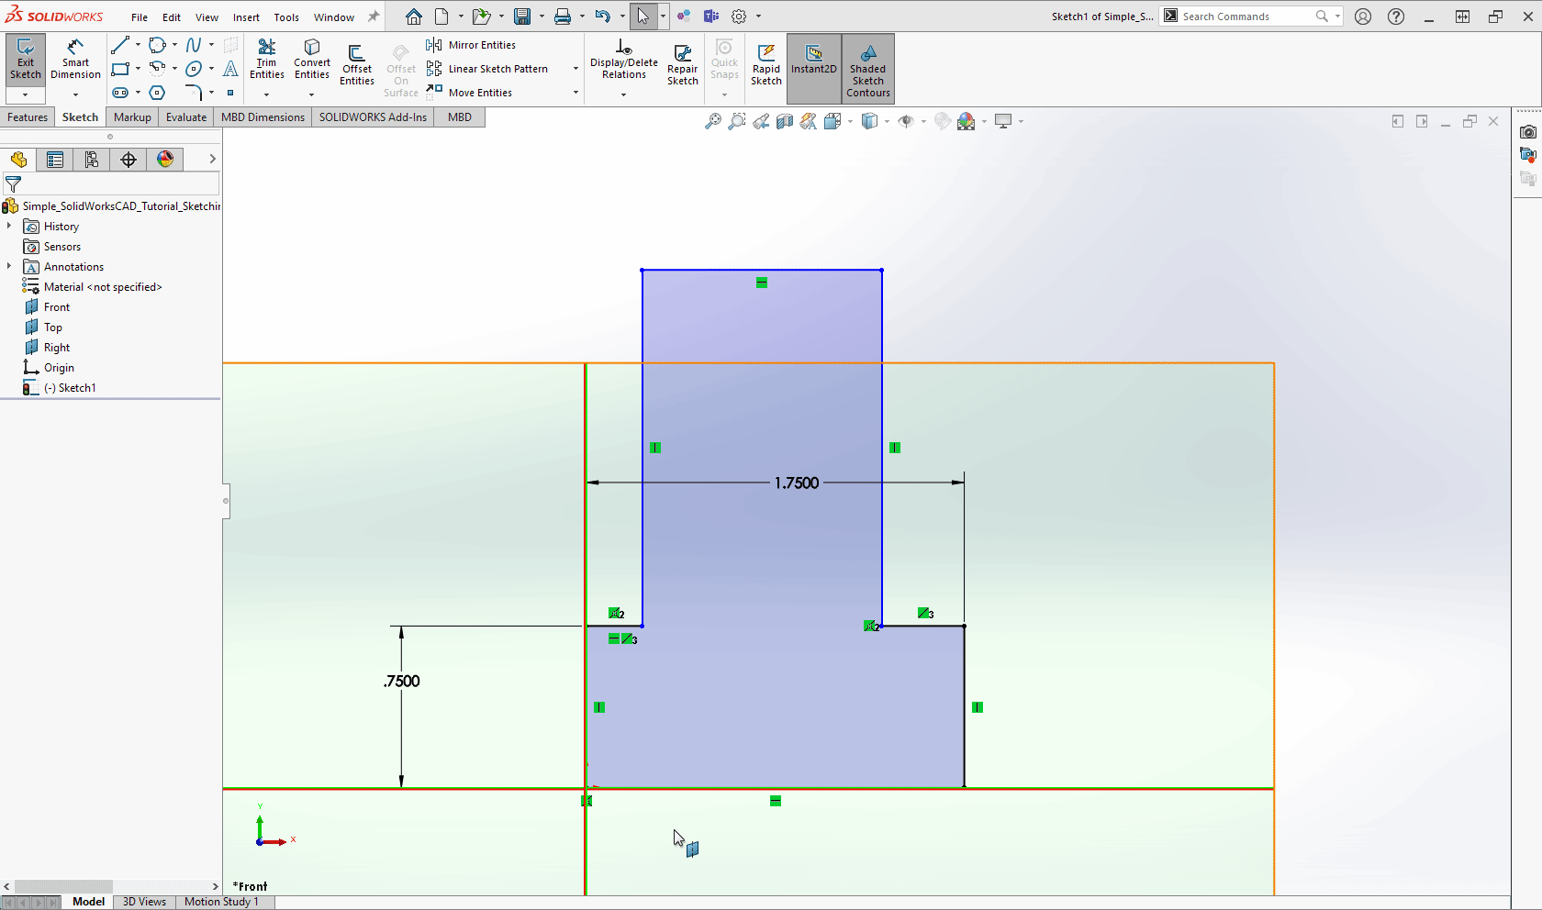Open the View Orientation dropdown
Image resolution: width=1542 pixels, height=910 pixels.
(x=849, y=120)
